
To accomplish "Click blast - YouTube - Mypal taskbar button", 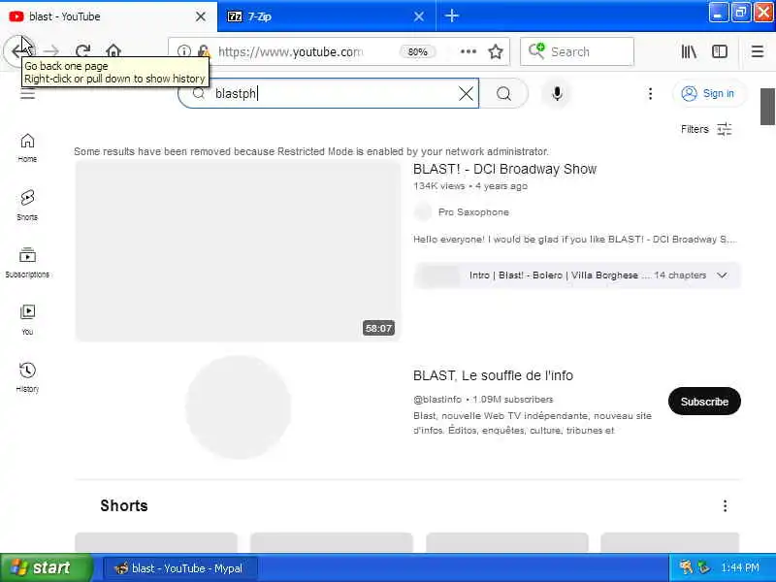I will point(180,568).
